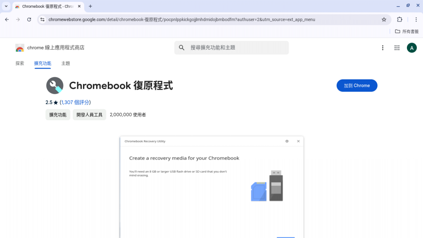
Task: Switch to the 擴充功能 tab
Action: pyautogui.click(x=43, y=63)
